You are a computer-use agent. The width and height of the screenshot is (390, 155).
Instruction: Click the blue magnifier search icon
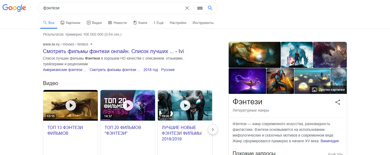coord(210,8)
